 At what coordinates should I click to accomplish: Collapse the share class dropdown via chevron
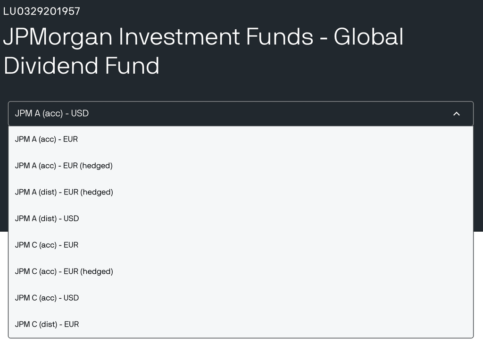tap(456, 114)
